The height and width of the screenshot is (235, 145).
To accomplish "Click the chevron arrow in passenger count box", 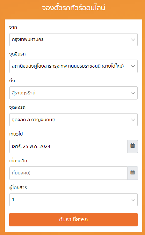I will click(x=133, y=200).
